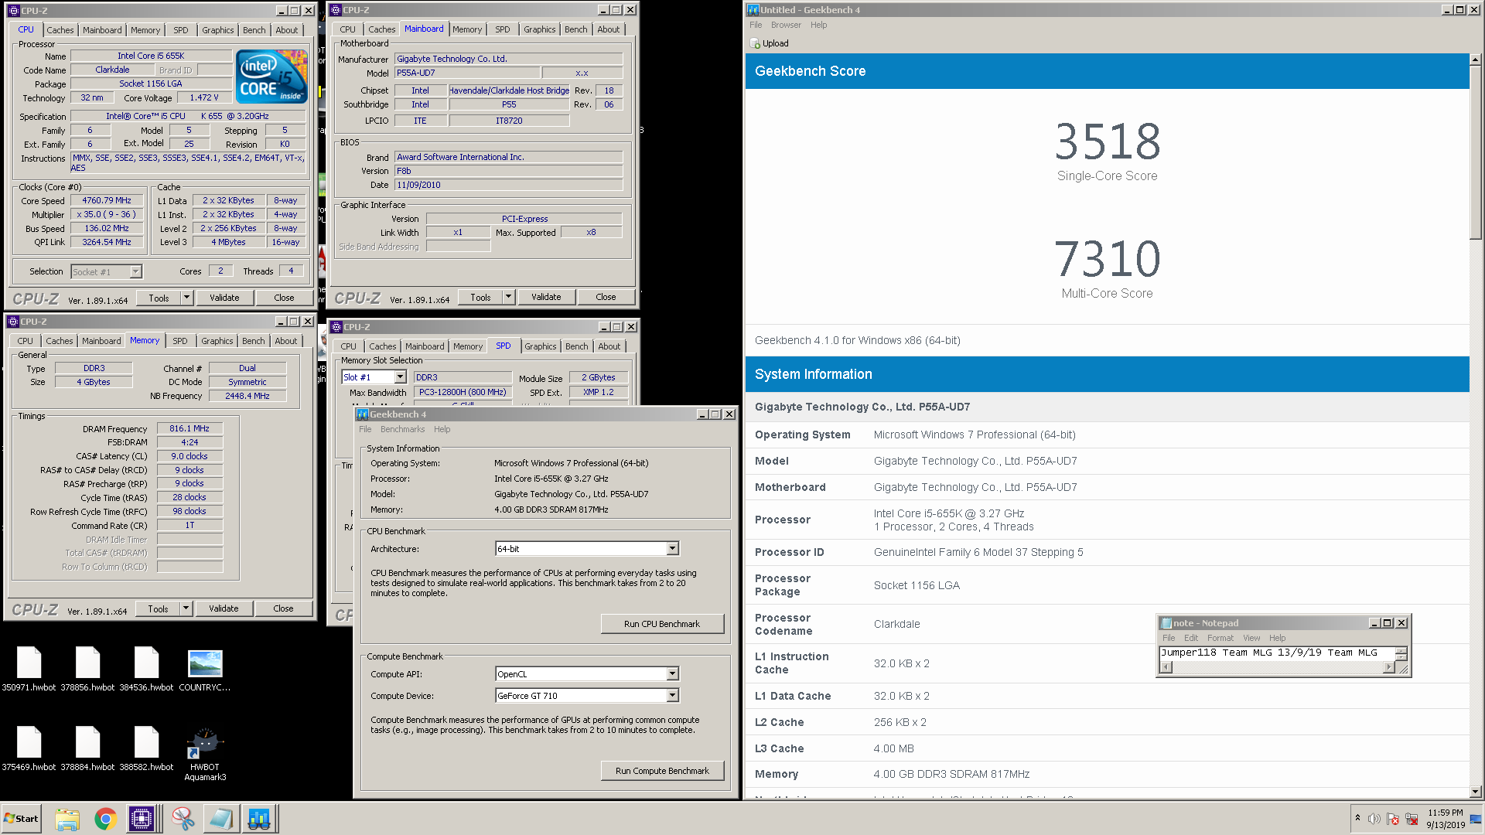Open Graphics tab in the SPD CPU-Z window
Viewport: 1485px width, 835px height.
(541, 346)
